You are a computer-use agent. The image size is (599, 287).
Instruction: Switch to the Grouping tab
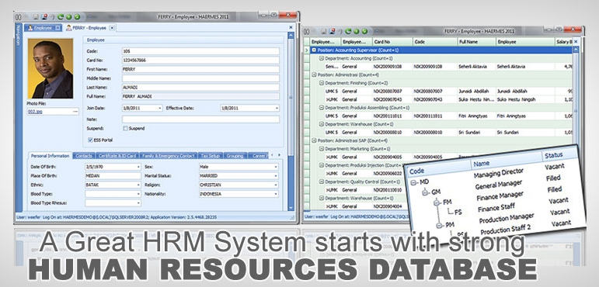pyautogui.click(x=235, y=156)
